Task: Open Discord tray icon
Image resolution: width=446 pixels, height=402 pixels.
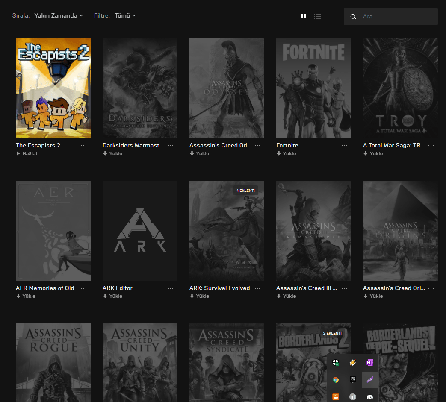Action: (370, 397)
